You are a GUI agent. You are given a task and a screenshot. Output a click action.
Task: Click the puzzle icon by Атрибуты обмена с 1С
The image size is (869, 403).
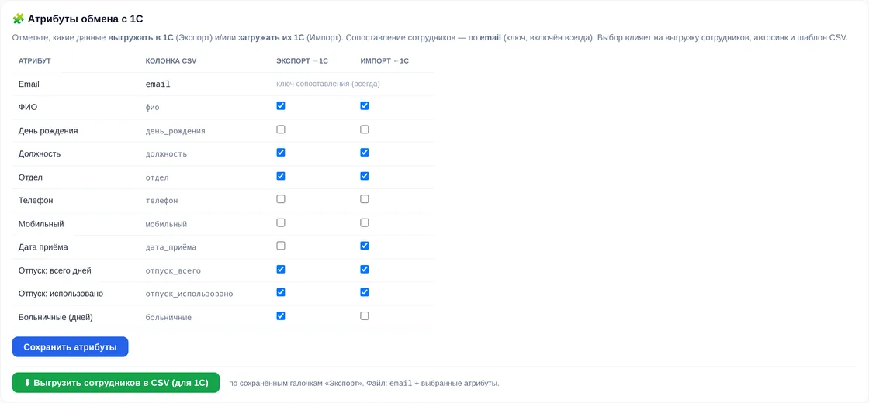(19, 19)
